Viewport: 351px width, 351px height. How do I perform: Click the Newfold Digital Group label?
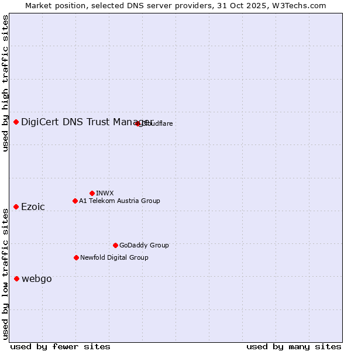(114, 257)
